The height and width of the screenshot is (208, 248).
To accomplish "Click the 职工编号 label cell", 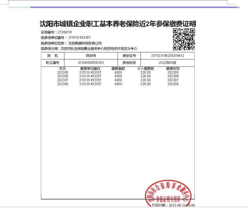I will point(52,63).
